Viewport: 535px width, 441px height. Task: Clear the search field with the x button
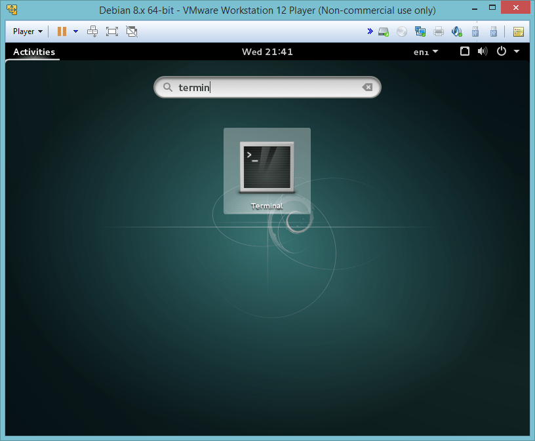[x=367, y=87]
